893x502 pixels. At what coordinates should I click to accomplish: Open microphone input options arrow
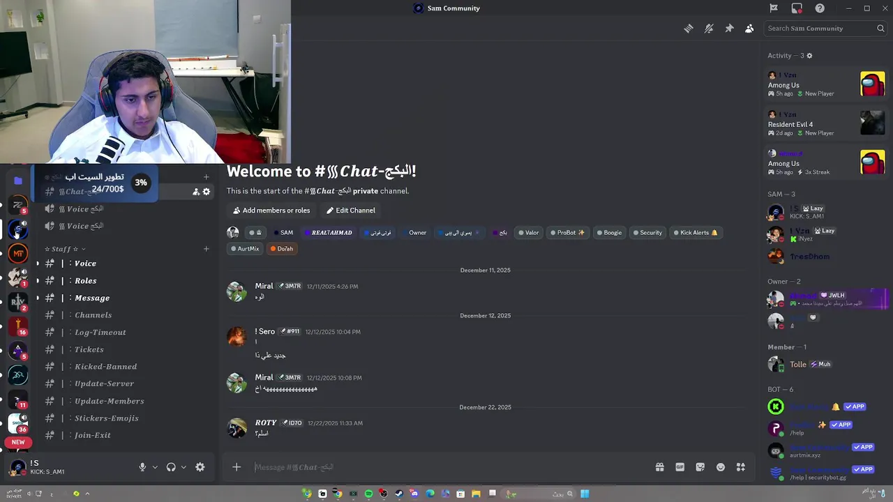[155, 467]
